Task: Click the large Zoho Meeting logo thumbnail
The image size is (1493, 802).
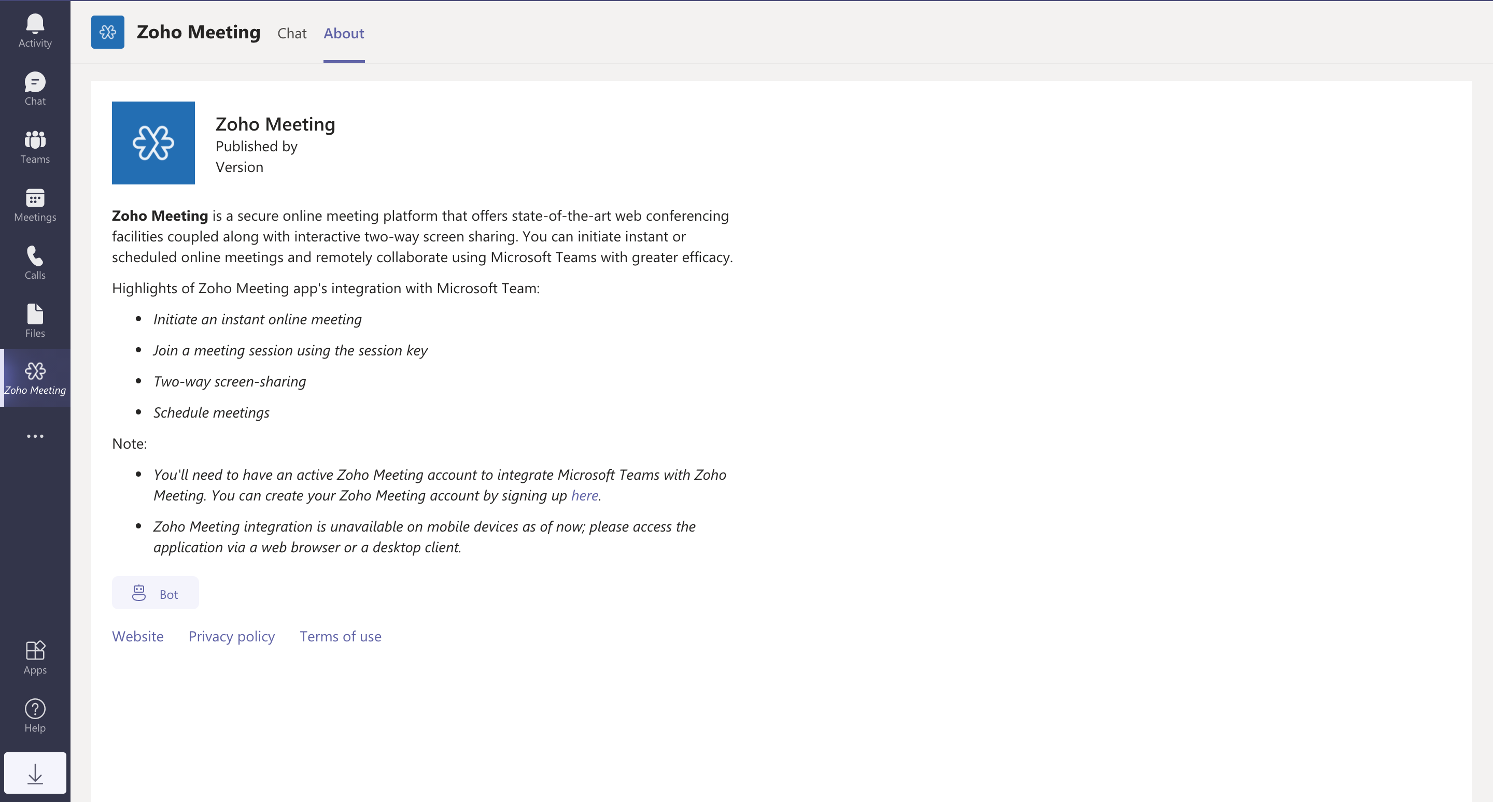Action: (x=153, y=143)
